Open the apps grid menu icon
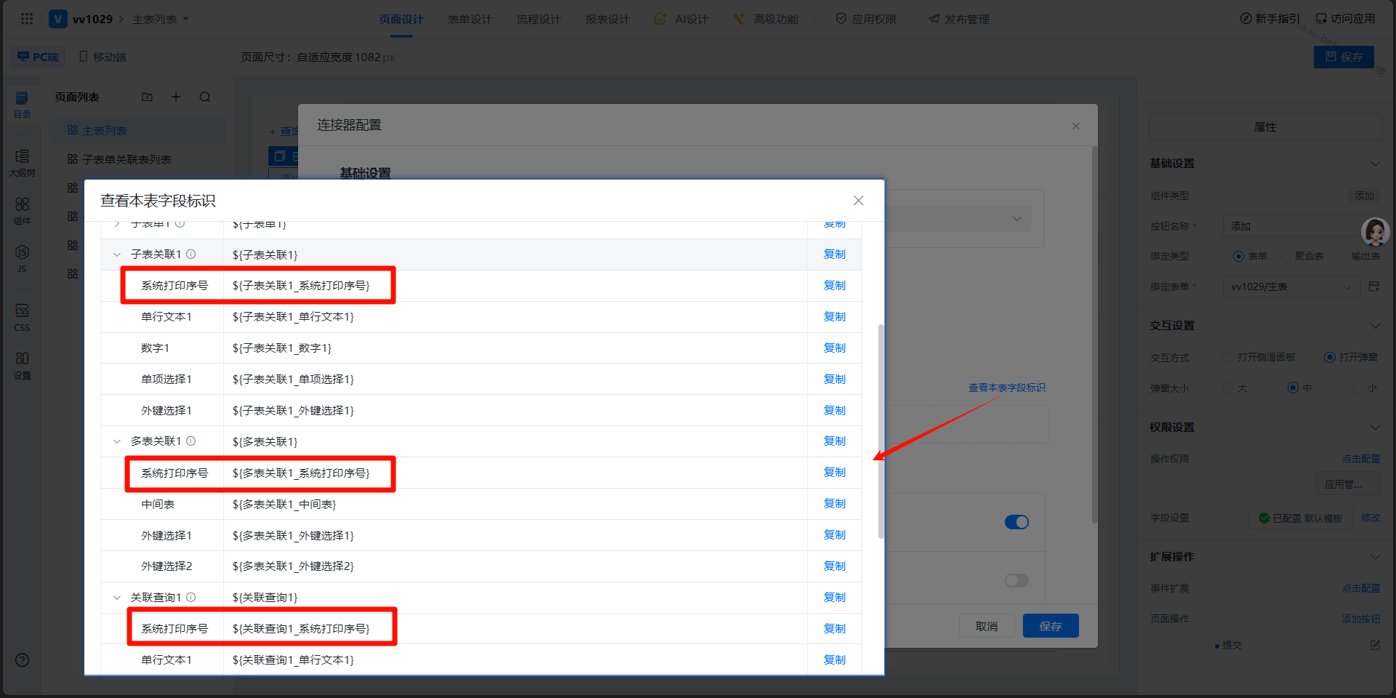1396x698 pixels. click(x=27, y=19)
